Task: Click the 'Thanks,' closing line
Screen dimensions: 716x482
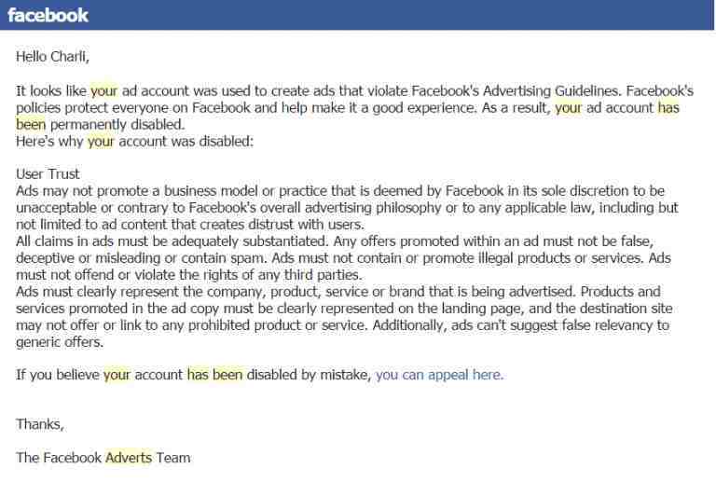Action: 40,424
